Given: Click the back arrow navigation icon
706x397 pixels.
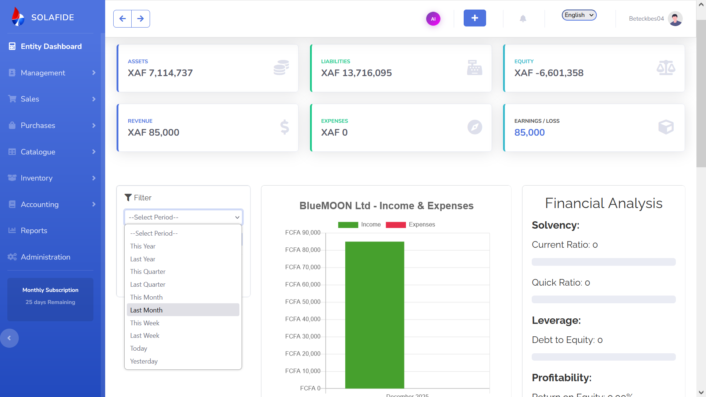Looking at the screenshot, I should coord(122,18).
